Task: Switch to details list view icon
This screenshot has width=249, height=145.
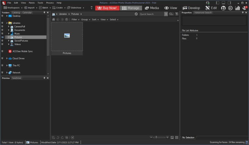Action: coord(177,138)
